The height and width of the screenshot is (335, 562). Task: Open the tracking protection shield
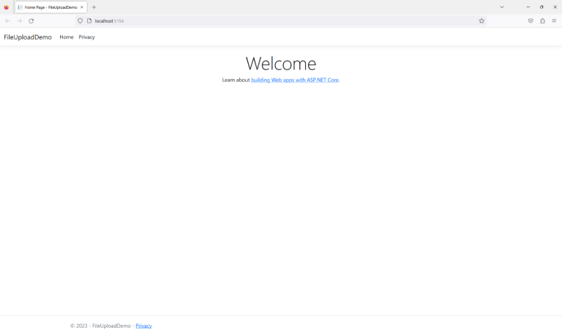click(x=80, y=20)
